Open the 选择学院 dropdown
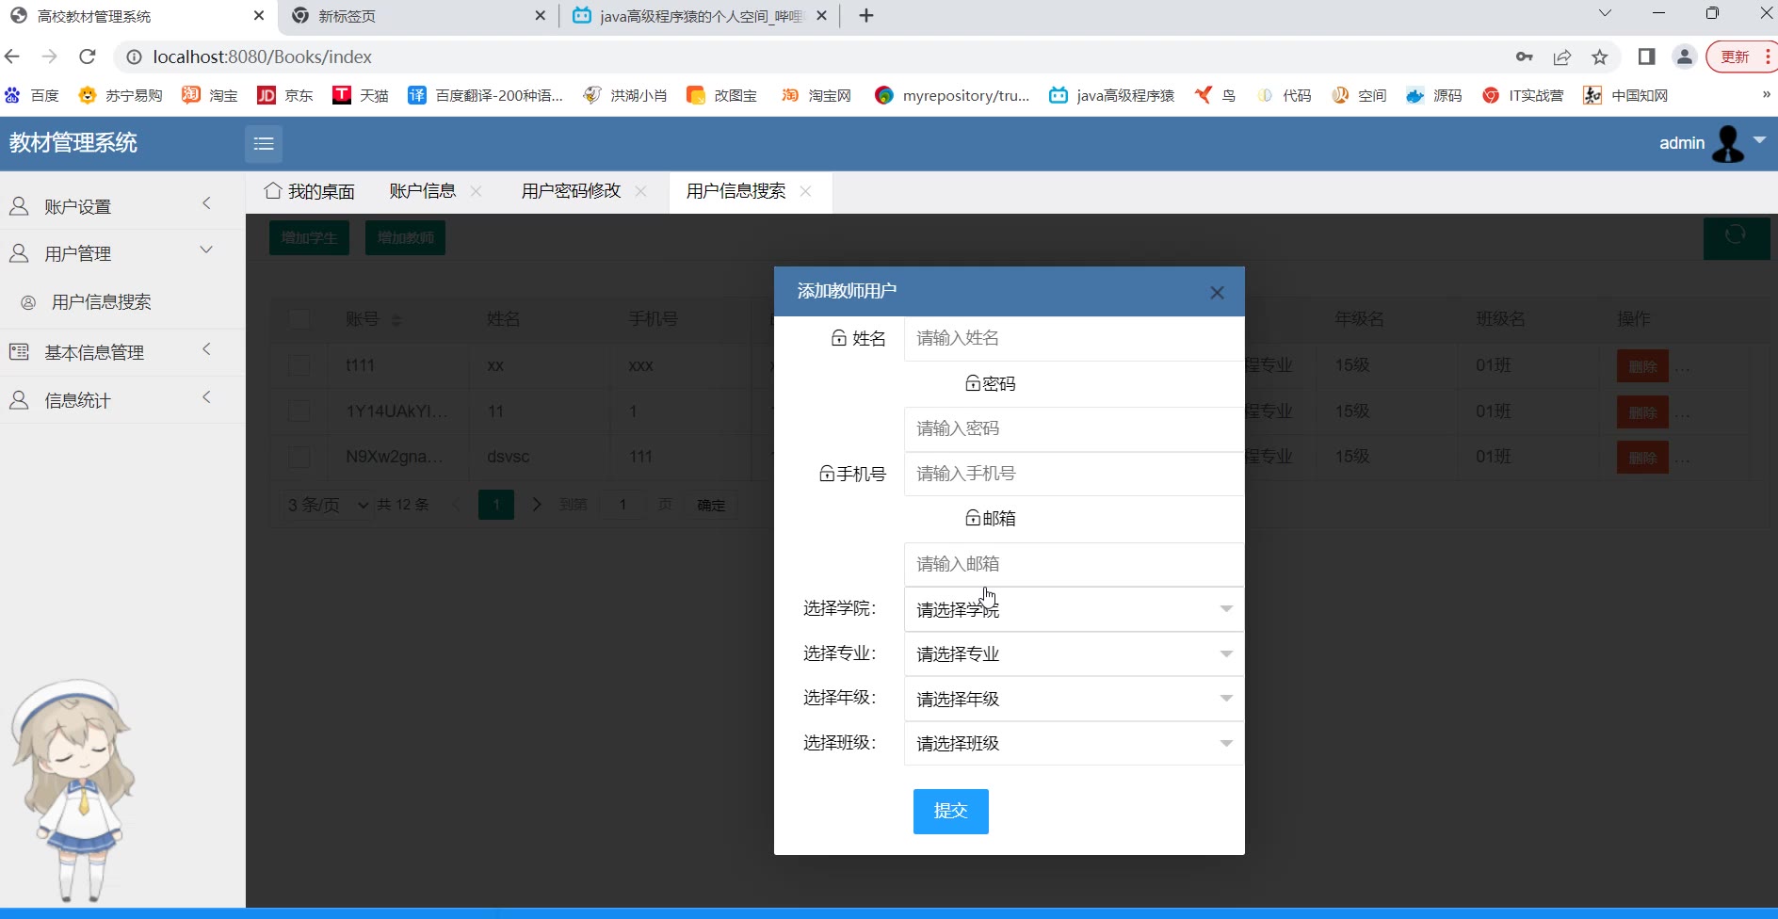This screenshot has width=1778, height=919. click(1074, 609)
